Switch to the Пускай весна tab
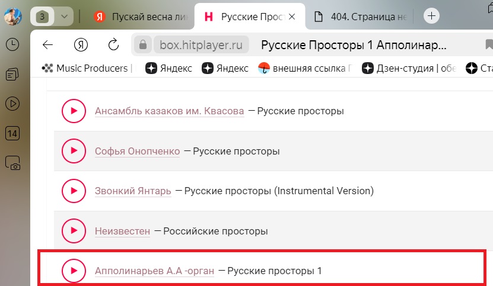The width and height of the screenshot is (493, 286). pos(141,17)
